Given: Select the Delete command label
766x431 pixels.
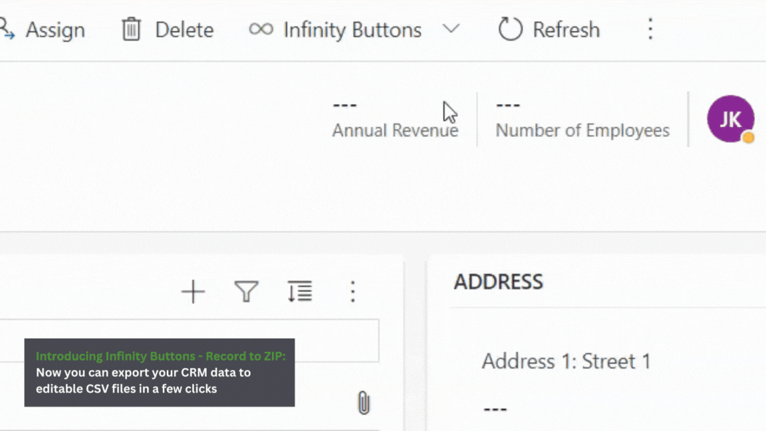Looking at the screenshot, I should pos(184,29).
